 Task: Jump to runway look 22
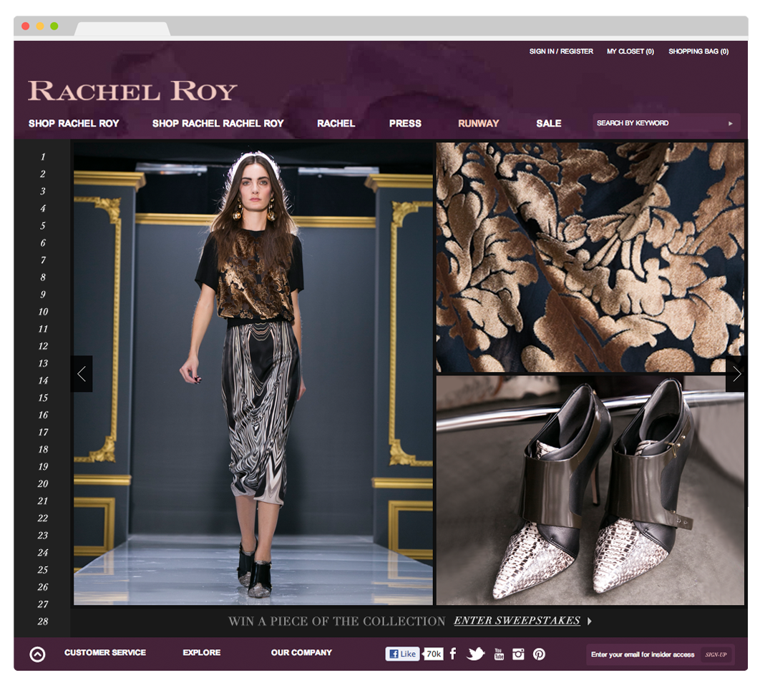pyautogui.click(x=43, y=518)
